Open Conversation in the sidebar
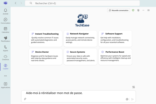The height and width of the screenshot is (104, 156). (x=5, y=21)
